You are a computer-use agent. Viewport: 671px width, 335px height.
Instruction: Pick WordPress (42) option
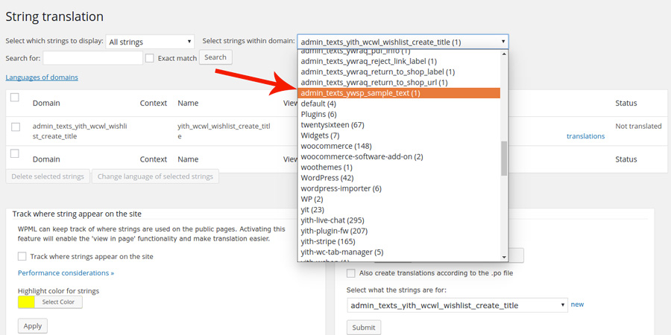[399, 178]
